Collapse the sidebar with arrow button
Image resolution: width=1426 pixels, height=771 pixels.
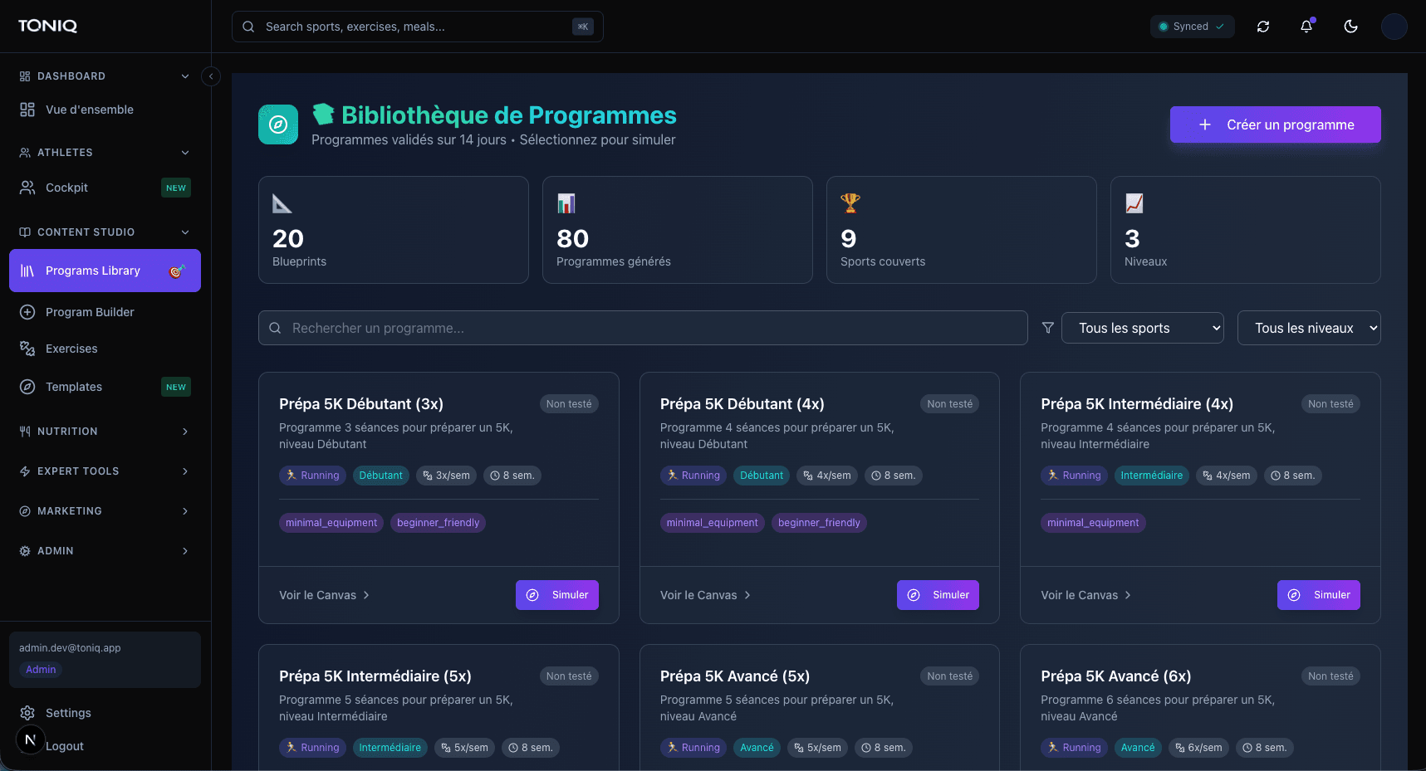pyautogui.click(x=211, y=76)
